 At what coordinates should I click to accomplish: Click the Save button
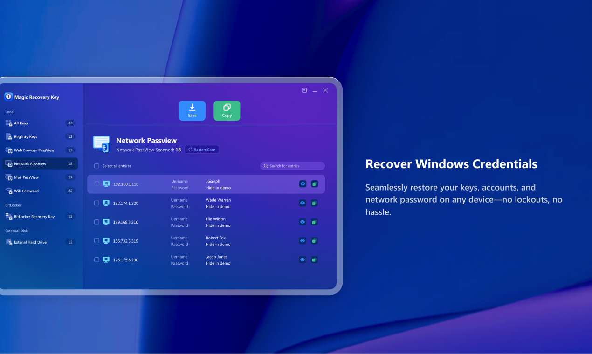point(192,110)
